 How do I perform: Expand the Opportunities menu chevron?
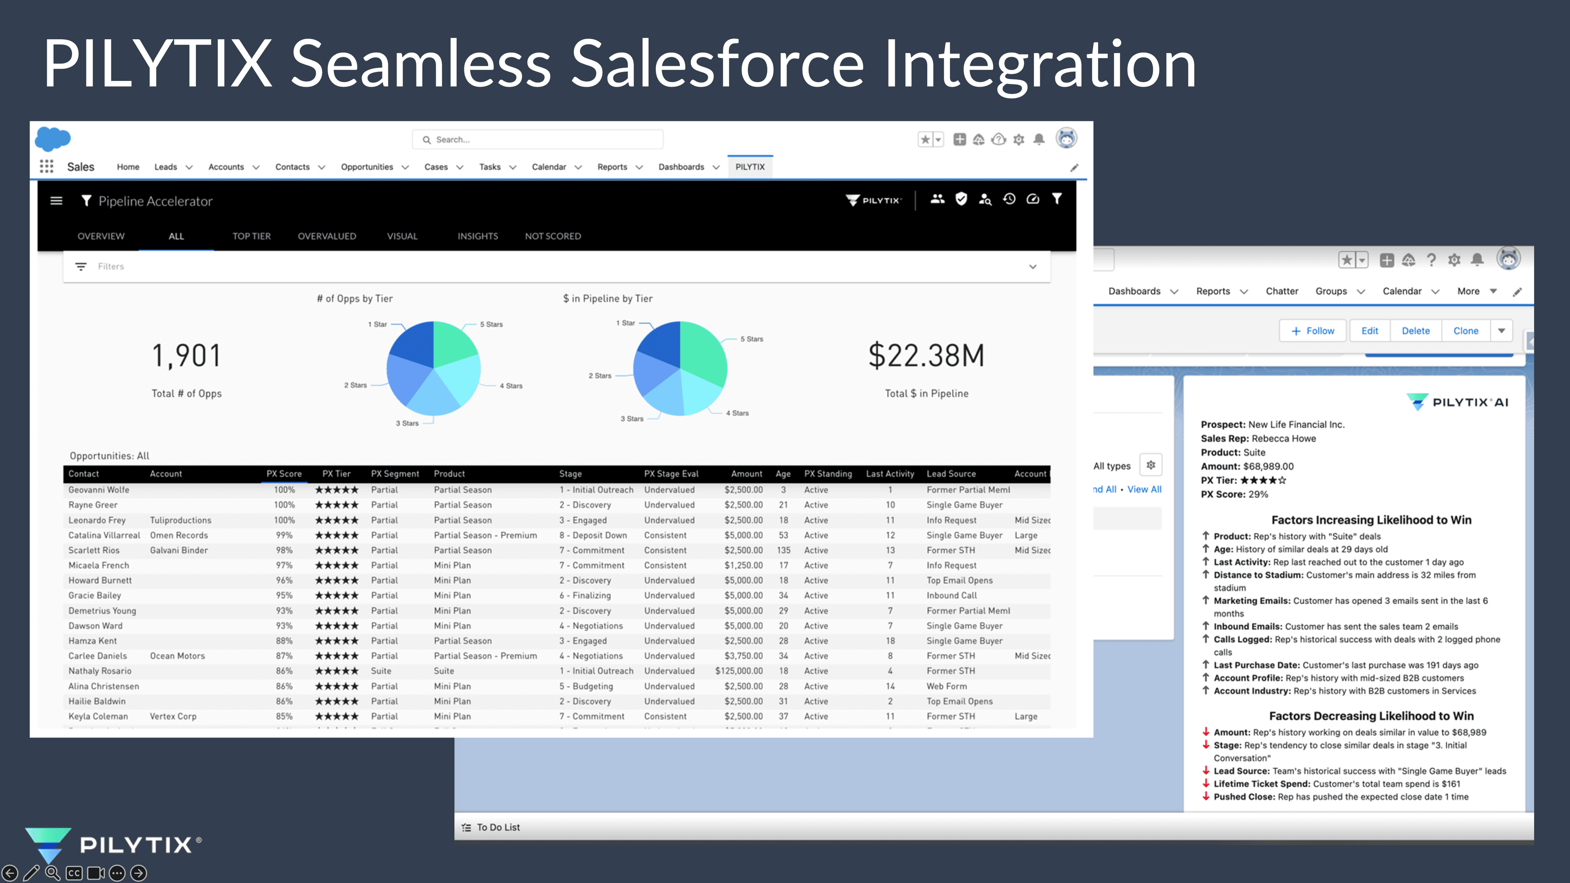pyautogui.click(x=405, y=168)
